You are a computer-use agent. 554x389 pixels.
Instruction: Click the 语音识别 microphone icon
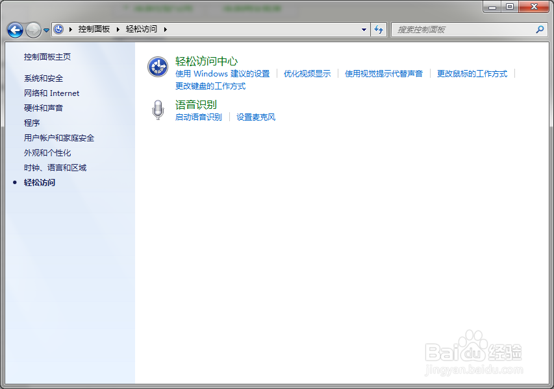(158, 111)
